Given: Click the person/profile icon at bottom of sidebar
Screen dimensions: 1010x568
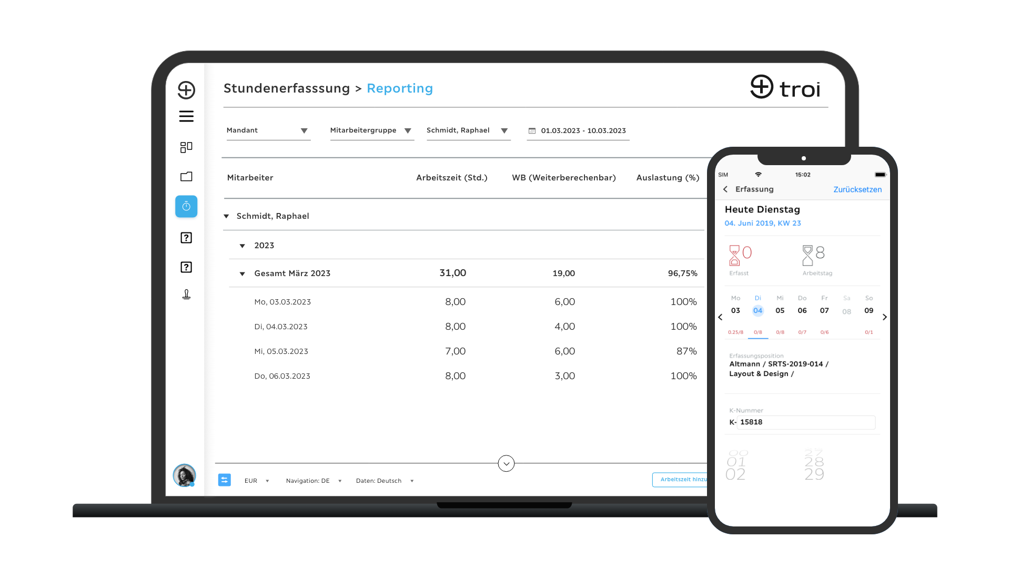Looking at the screenshot, I should point(184,475).
